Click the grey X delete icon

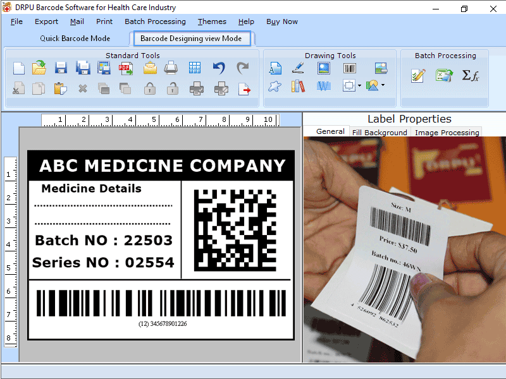(83, 88)
